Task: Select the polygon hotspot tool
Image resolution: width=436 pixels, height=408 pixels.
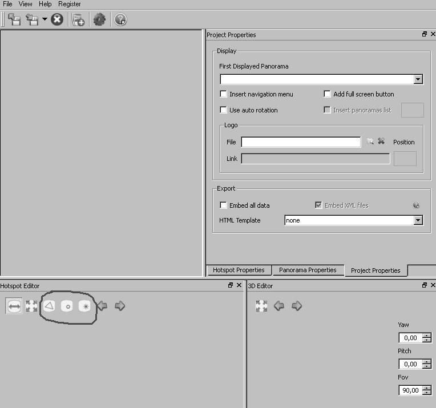Action: [x=50, y=306]
